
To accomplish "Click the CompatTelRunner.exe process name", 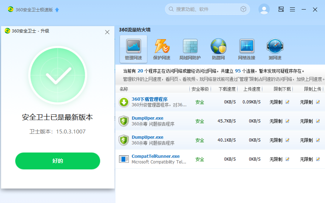I will 156,156.
